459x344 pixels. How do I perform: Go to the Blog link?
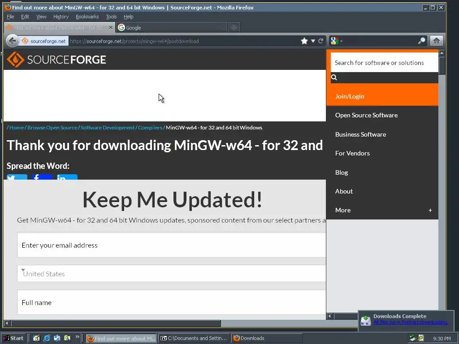(x=341, y=172)
